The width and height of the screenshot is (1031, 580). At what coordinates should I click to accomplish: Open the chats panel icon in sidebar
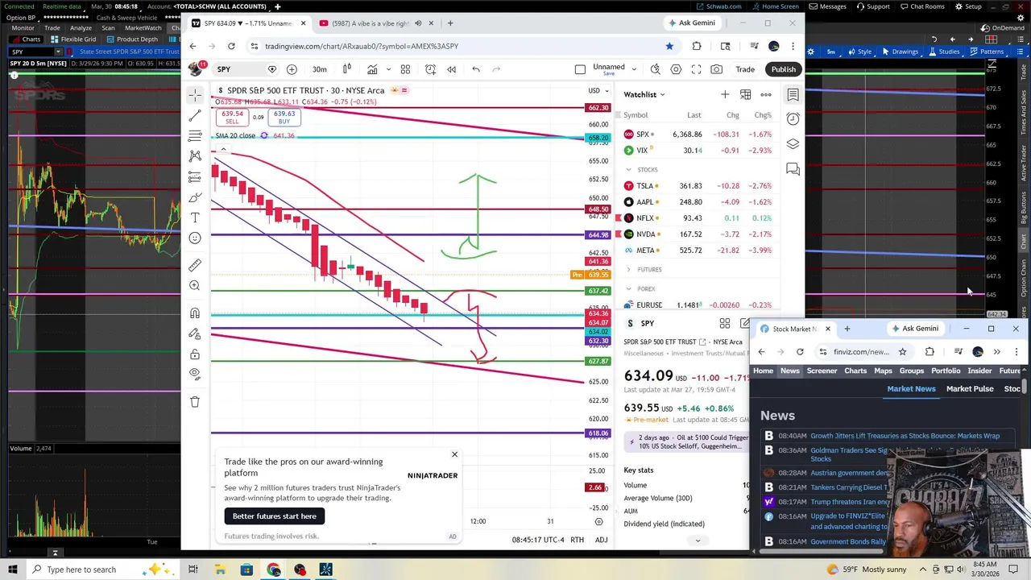(x=793, y=169)
